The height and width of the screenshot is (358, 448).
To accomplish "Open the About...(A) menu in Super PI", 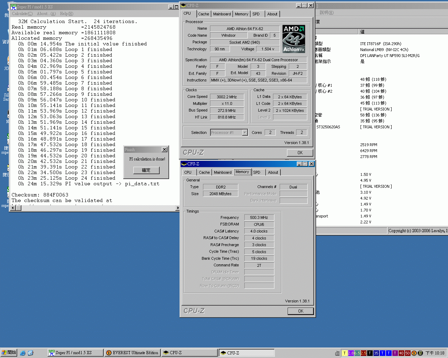I will click(46, 14).
